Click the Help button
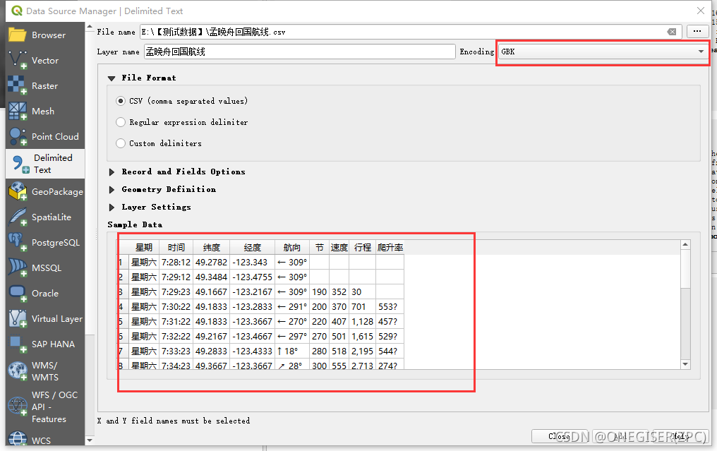The image size is (717, 451). pyautogui.click(x=680, y=436)
